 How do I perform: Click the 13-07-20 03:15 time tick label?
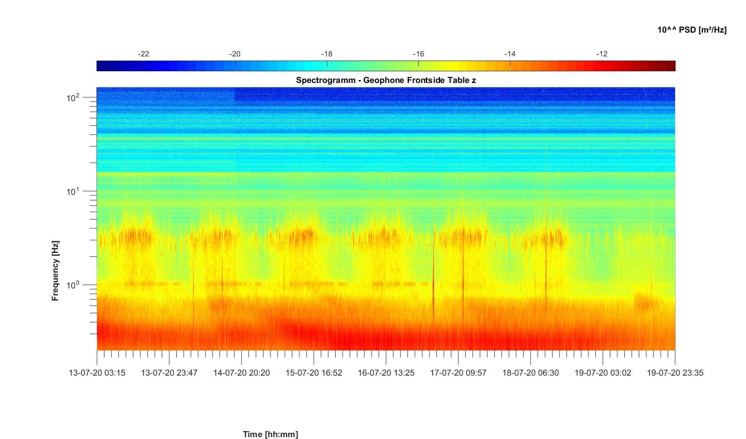pyautogui.click(x=97, y=373)
